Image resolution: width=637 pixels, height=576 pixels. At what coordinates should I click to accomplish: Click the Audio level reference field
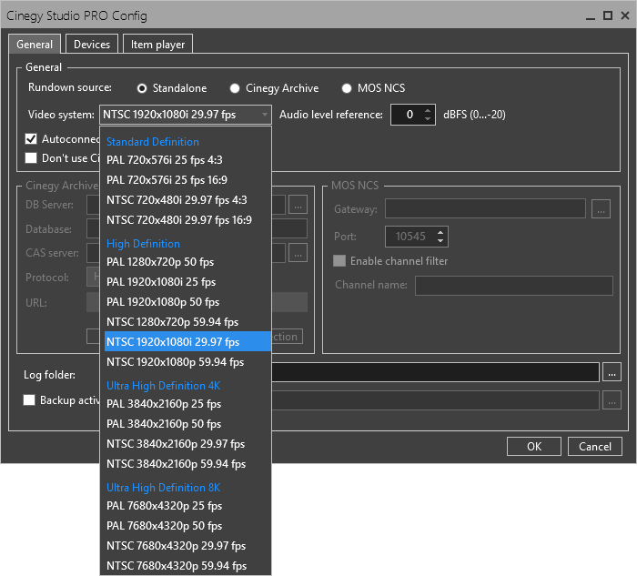(x=408, y=115)
